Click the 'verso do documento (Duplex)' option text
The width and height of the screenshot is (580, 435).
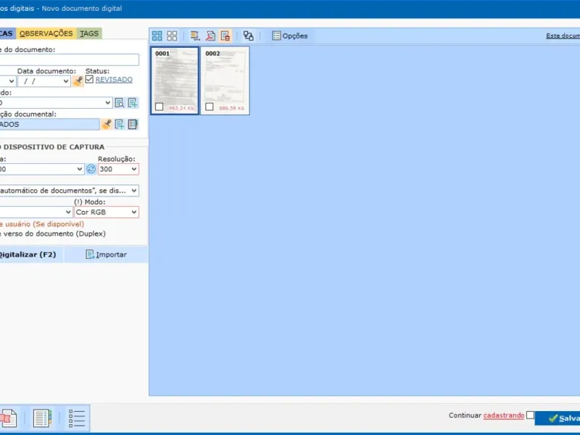54,233
